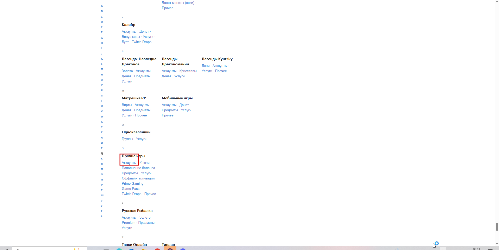Click the Калибр game title

[129, 25]
